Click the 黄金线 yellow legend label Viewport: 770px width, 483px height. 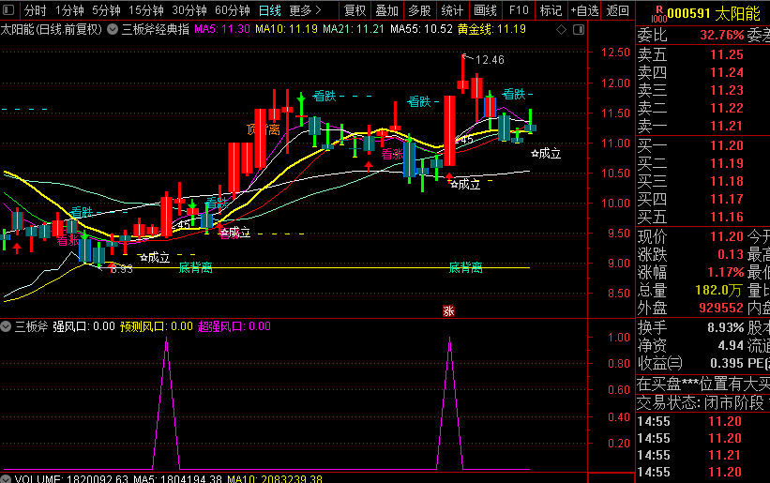pyautogui.click(x=476, y=29)
